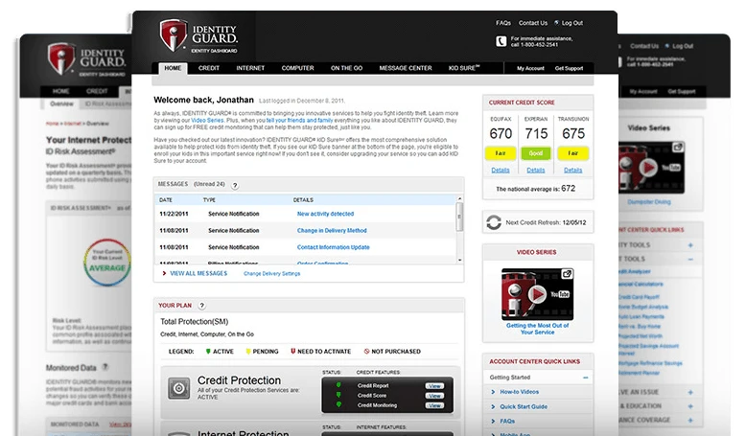The image size is (746, 436).
Task: Open video in new window popout icon
Action: coord(567,274)
